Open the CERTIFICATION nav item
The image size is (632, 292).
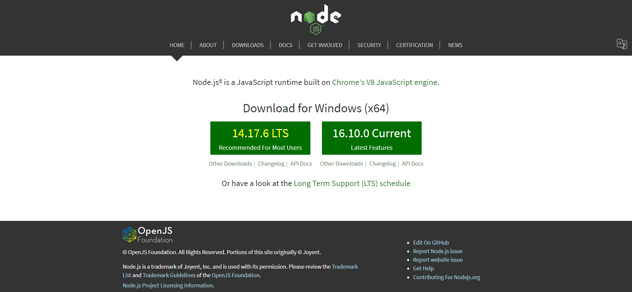pos(414,45)
